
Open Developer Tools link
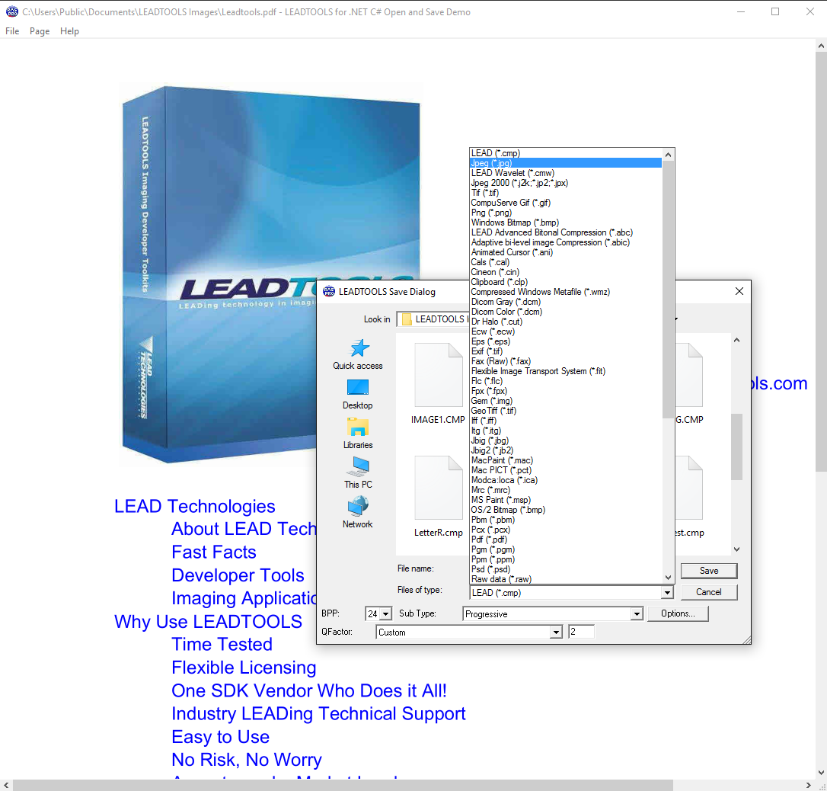[238, 575]
